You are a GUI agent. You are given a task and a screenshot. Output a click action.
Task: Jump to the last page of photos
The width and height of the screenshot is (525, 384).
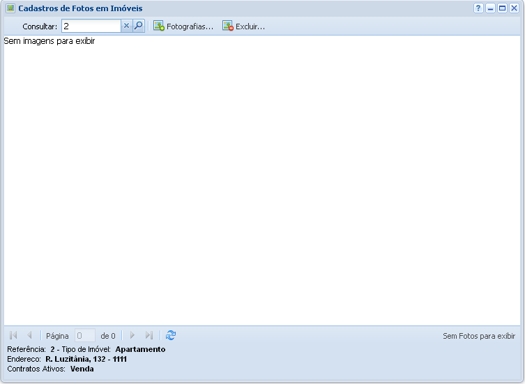tap(149, 335)
